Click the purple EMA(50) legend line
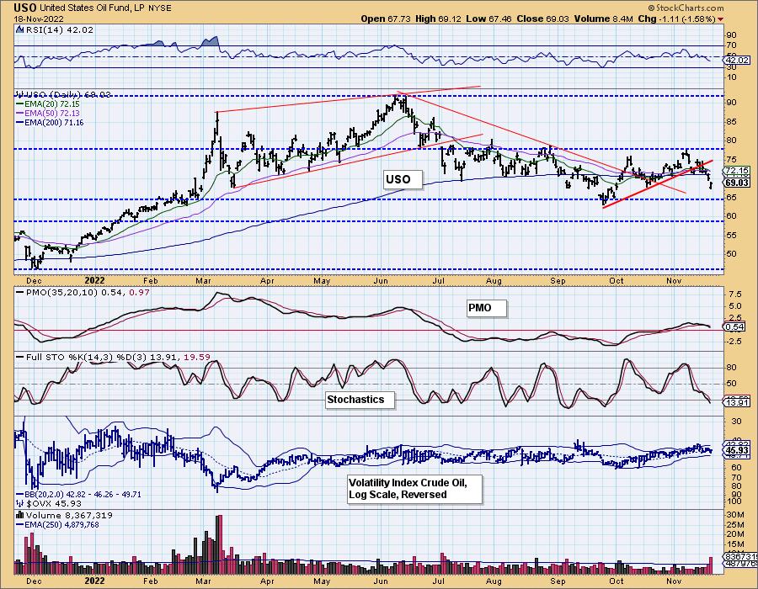 pos(21,114)
